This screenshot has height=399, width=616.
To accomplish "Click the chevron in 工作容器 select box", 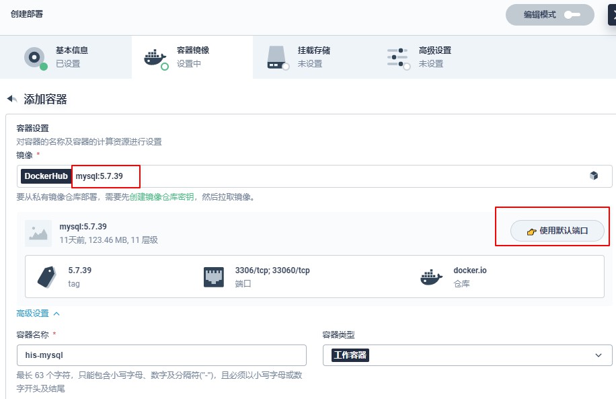I will pos(599,355).
